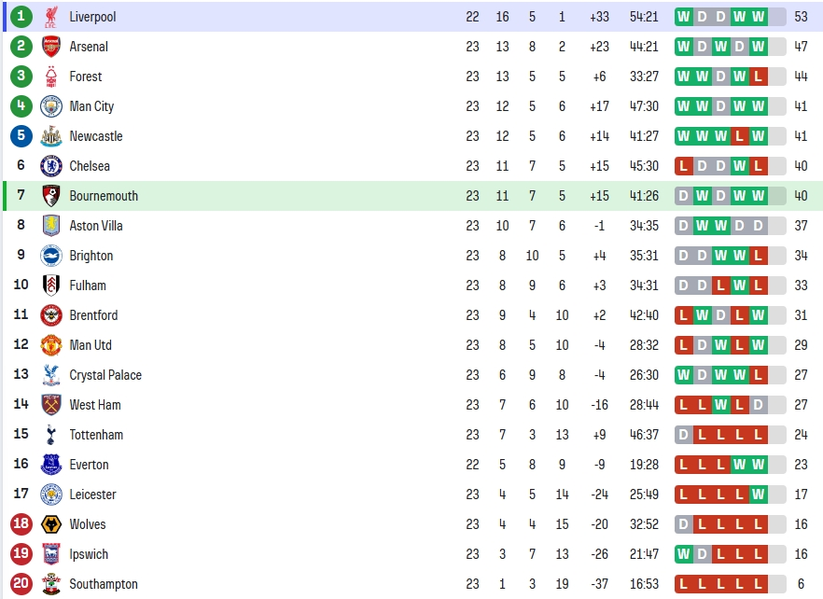Image resolution: width=823 pixels, height=599 pixels.
Task: Open the Aston Villa team link
Action: pyautogui.click(x=96, y=226)
